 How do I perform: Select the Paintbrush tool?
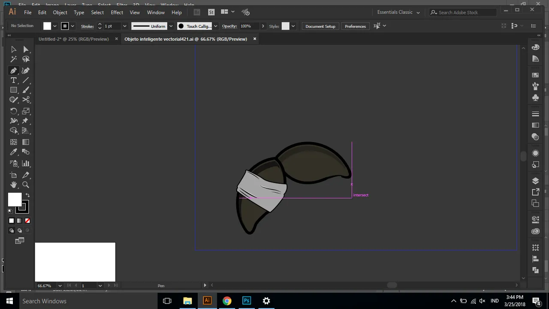[26, 90]
